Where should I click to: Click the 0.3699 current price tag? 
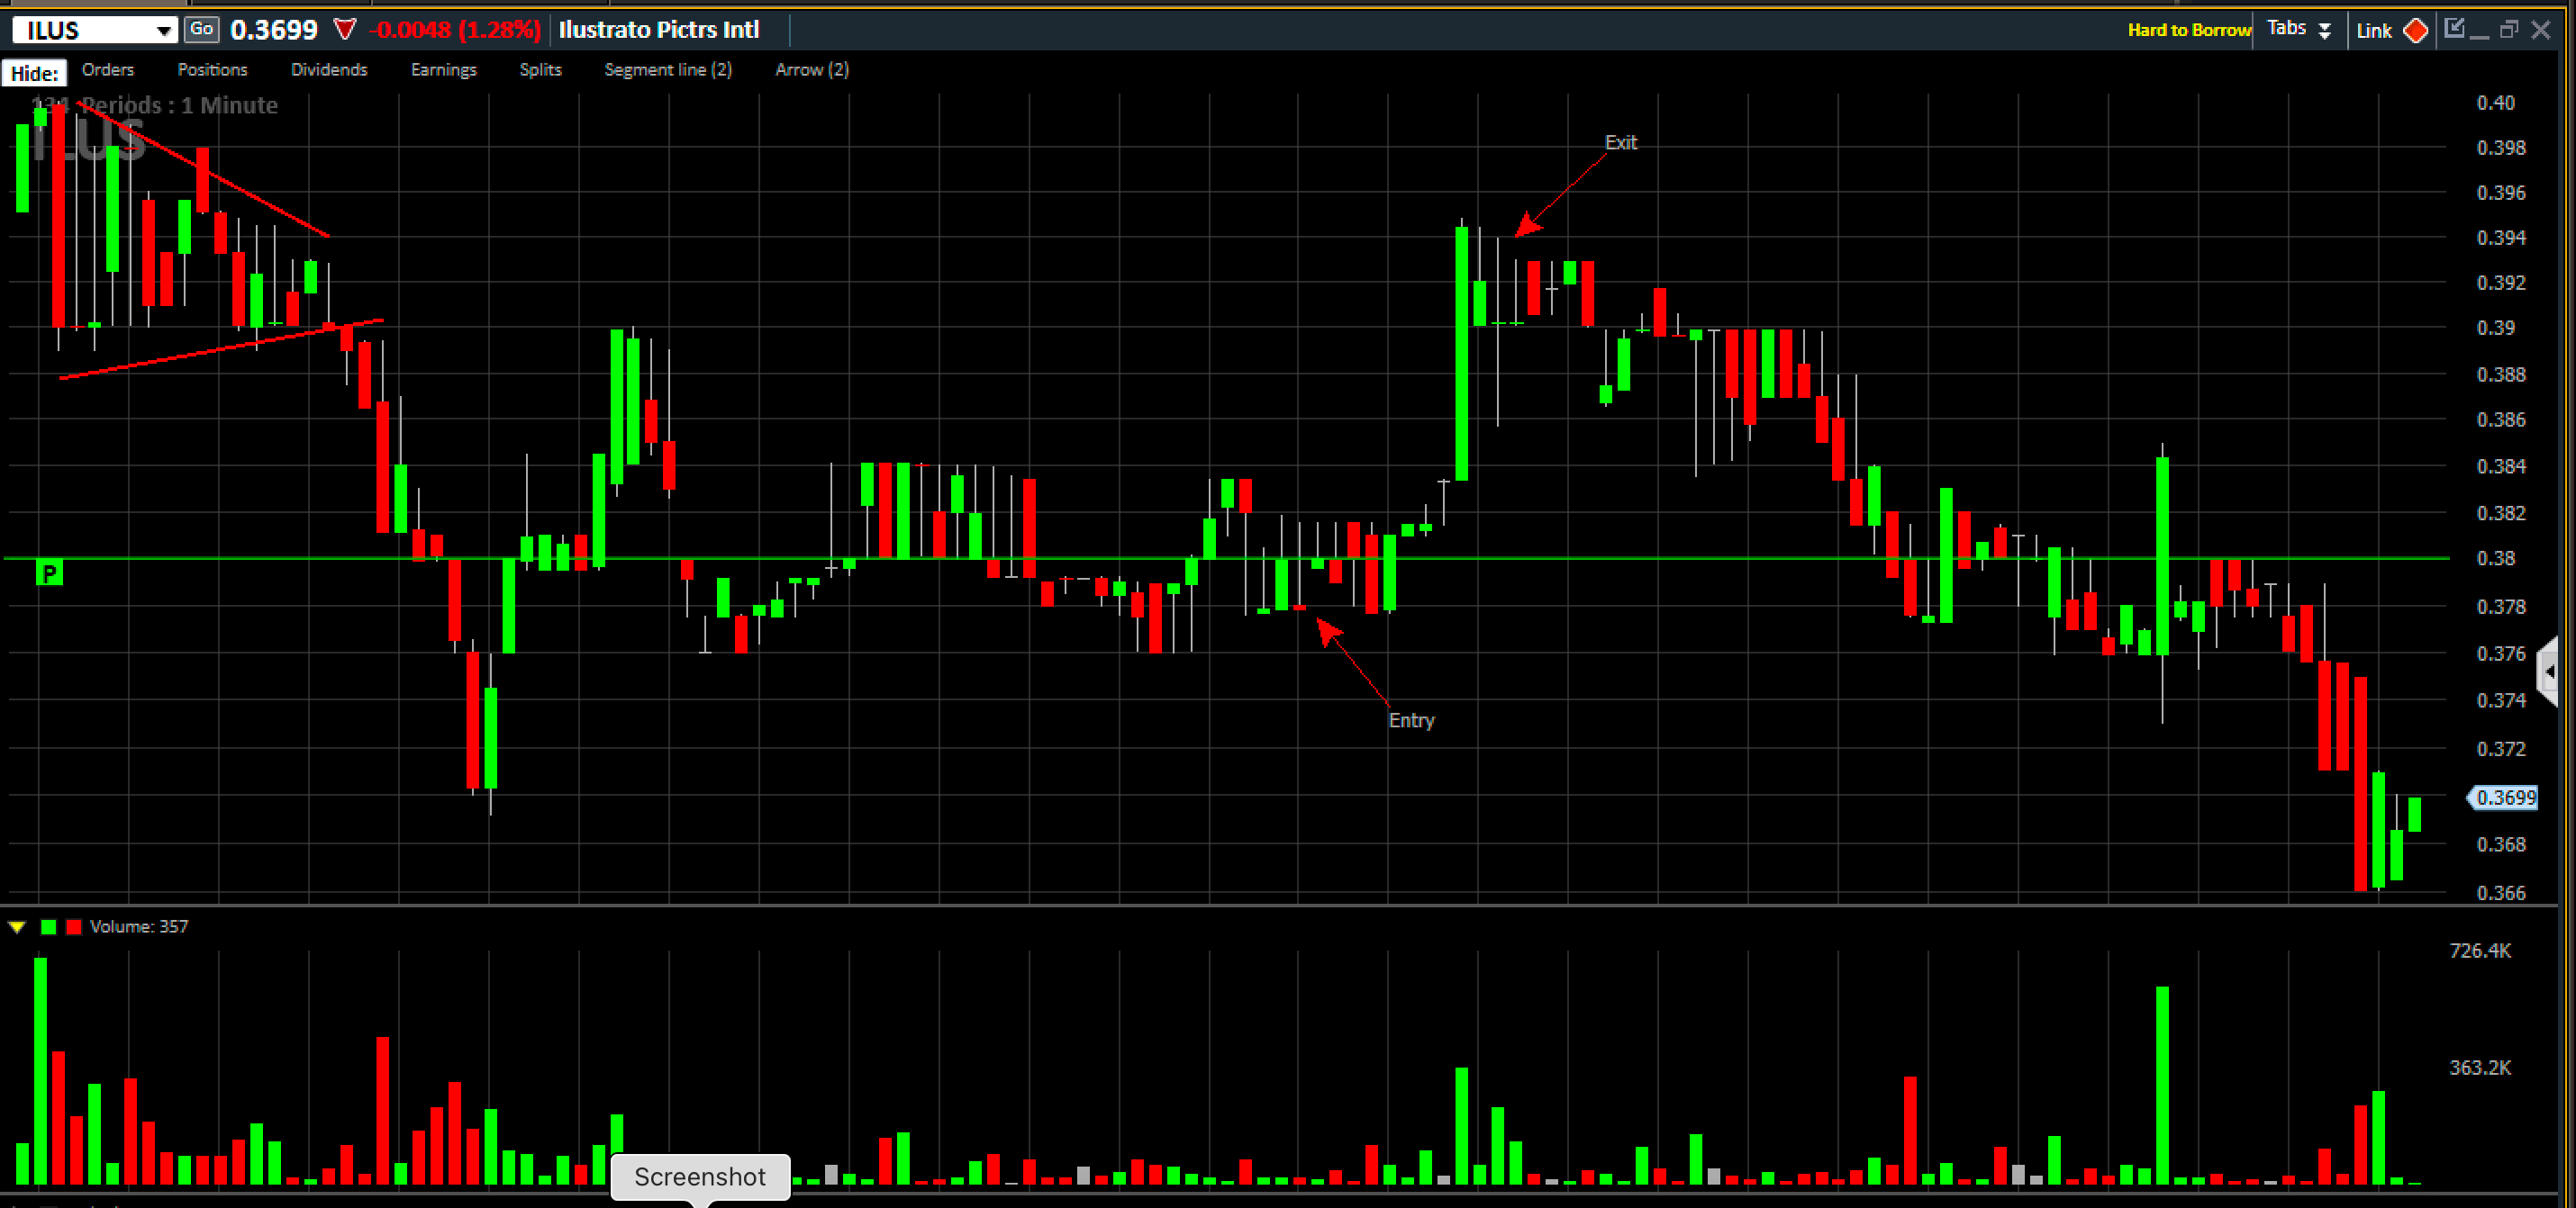pos(2506,797)
